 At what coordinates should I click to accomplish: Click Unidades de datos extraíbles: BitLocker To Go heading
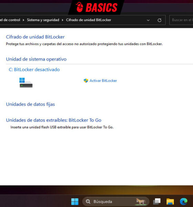point(54,120)
